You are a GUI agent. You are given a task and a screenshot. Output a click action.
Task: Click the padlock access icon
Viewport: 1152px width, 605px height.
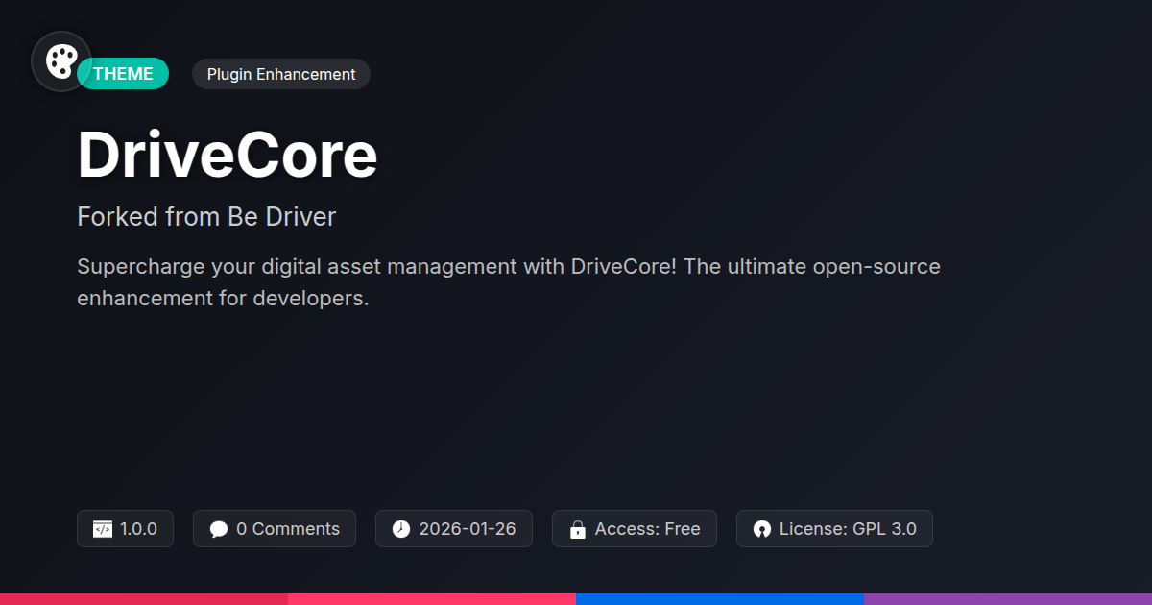(x=577, y=529)
